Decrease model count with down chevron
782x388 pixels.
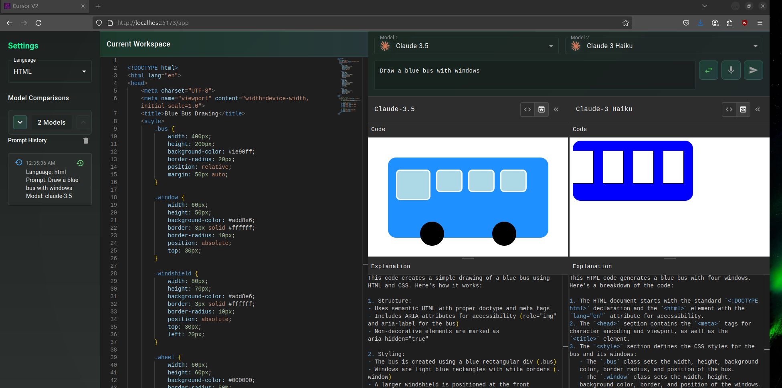pyautogui.click(x=20, y=122)
